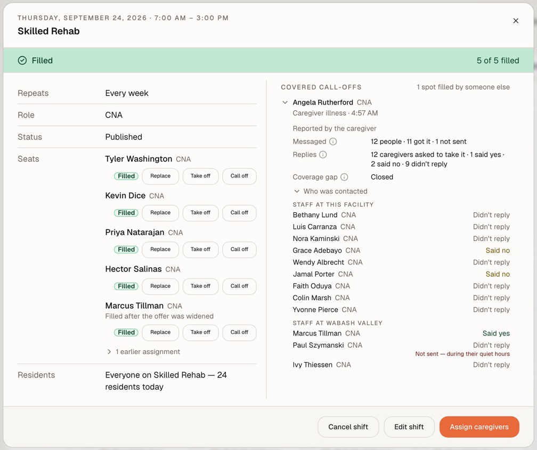Take off Hector Salinas
Image resolution: width=537 pixels, height=450 pixels.
point(200,286)
